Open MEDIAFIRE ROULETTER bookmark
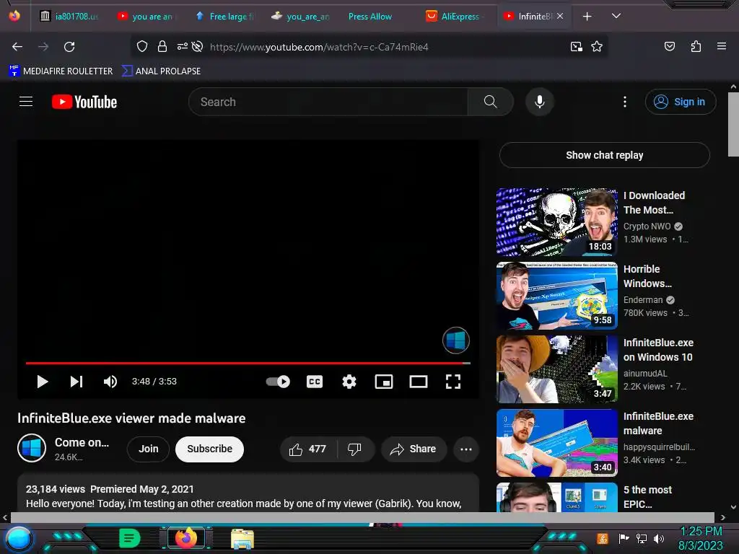739x554 pixels. coord(61,71)
